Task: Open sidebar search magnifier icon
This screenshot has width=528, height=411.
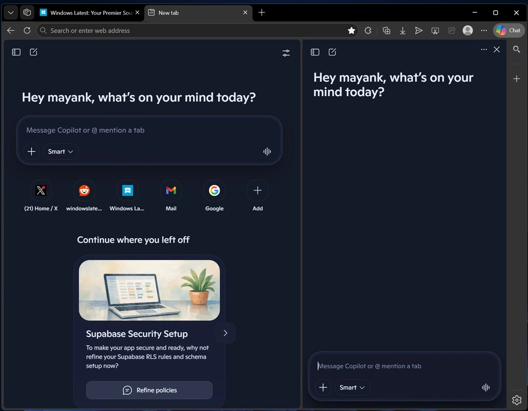Action: 517,50
